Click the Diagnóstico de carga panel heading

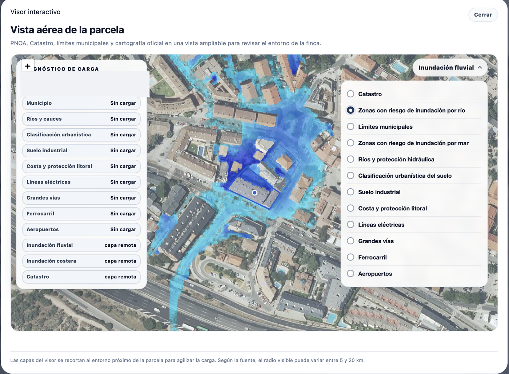point(66,69)
